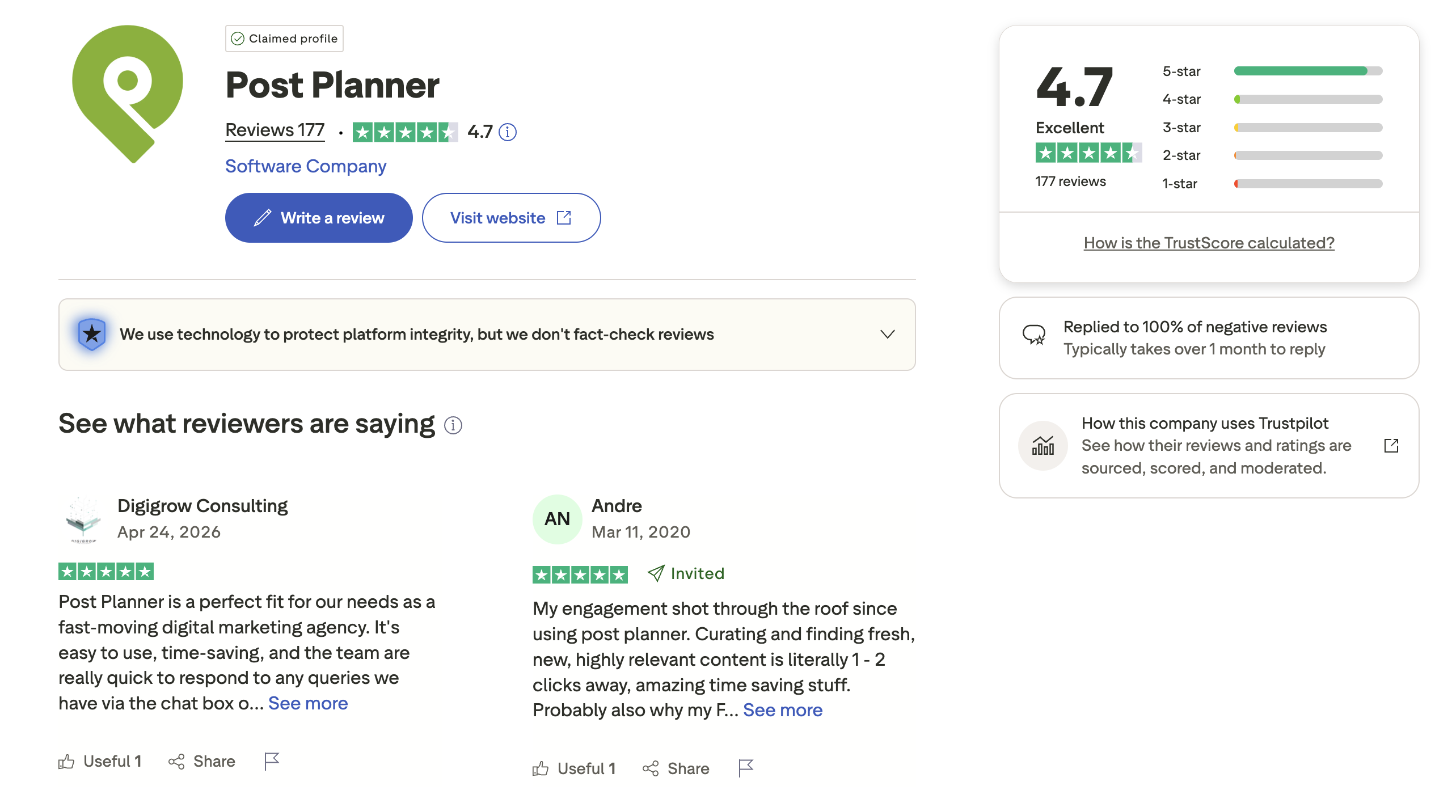1435x803 pixels.
Task: Flag Andre's review
Action: tap(746, 768)
